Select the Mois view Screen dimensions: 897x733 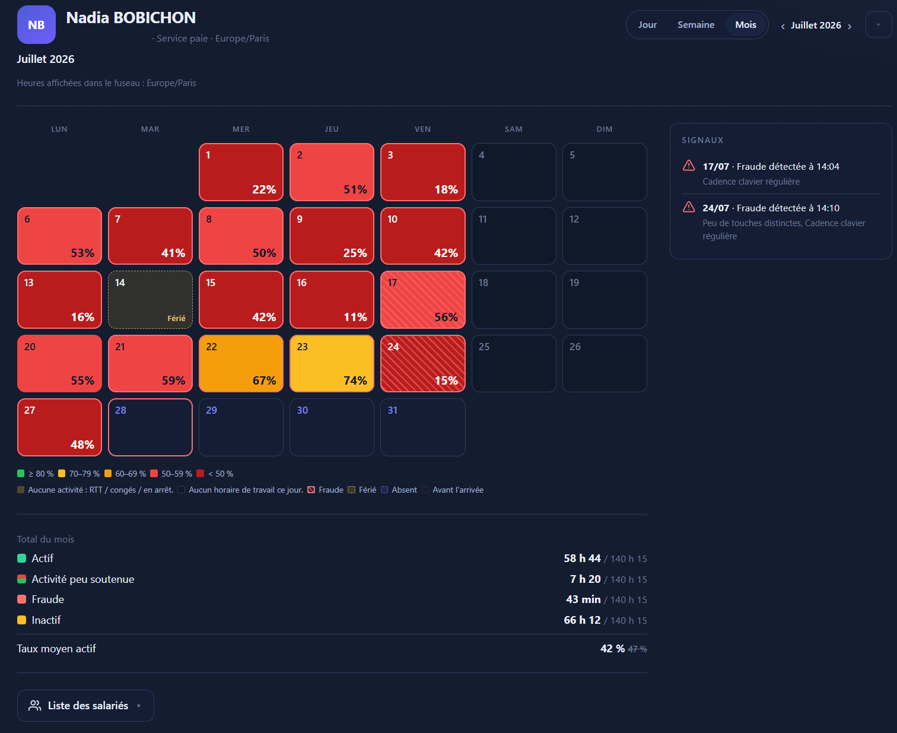[x=746, y=25]
